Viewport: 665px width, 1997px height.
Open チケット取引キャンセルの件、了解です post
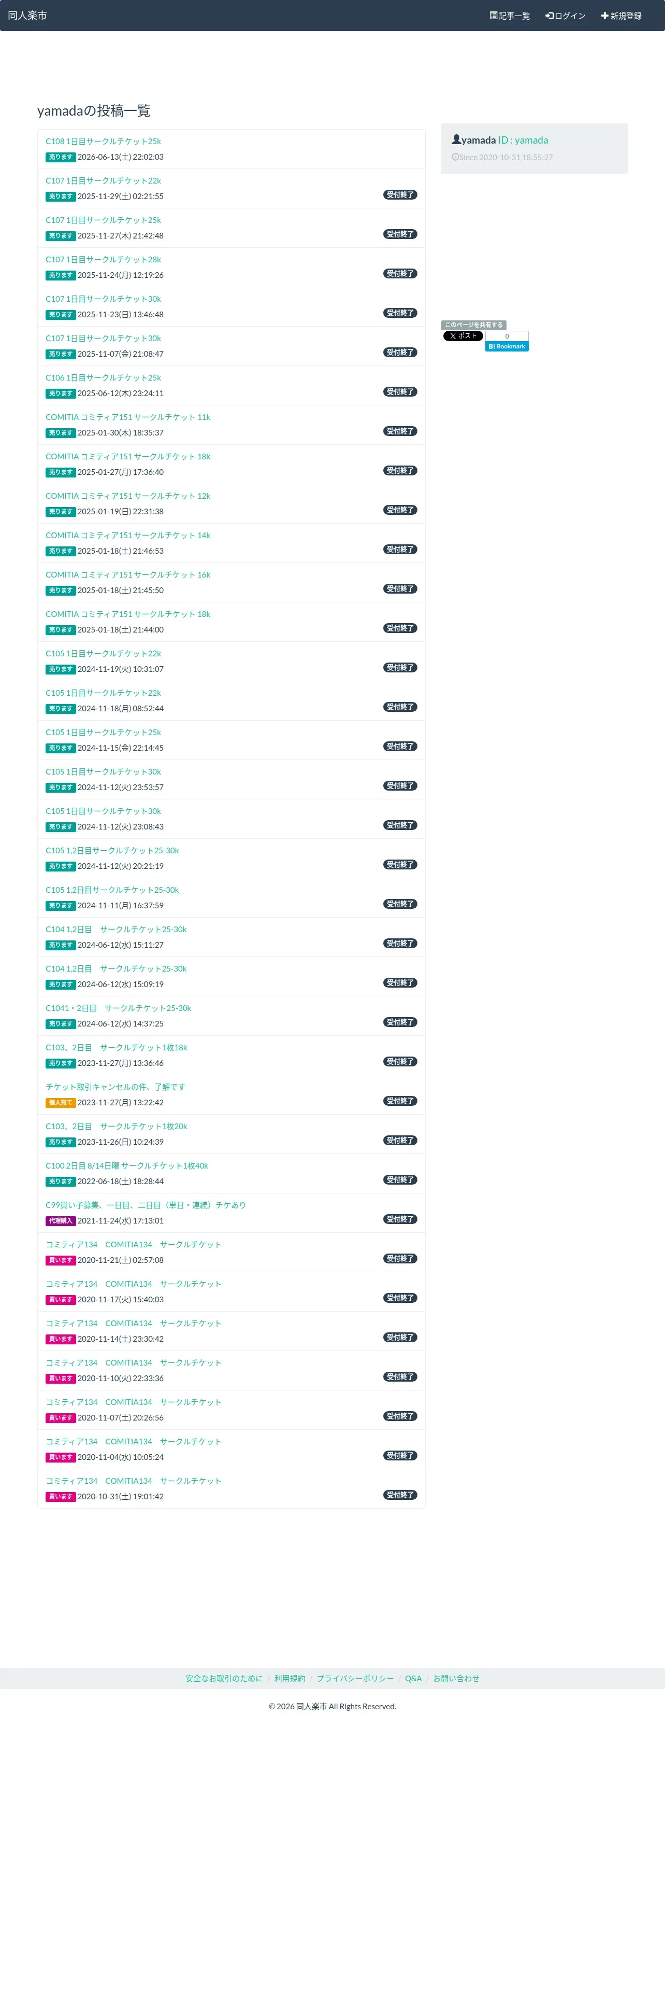click(115, 1087)
